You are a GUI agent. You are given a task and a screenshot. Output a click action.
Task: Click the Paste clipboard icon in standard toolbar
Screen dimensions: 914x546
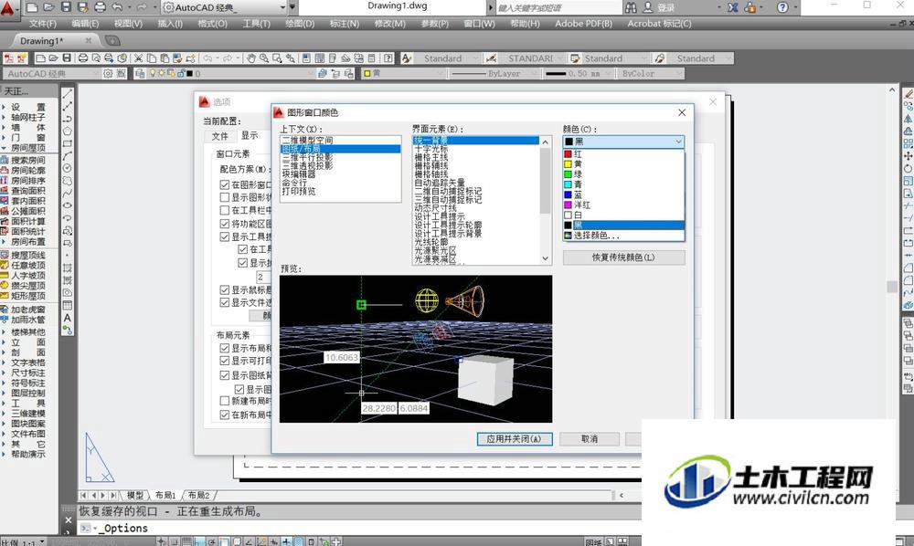tap(165, 58)
